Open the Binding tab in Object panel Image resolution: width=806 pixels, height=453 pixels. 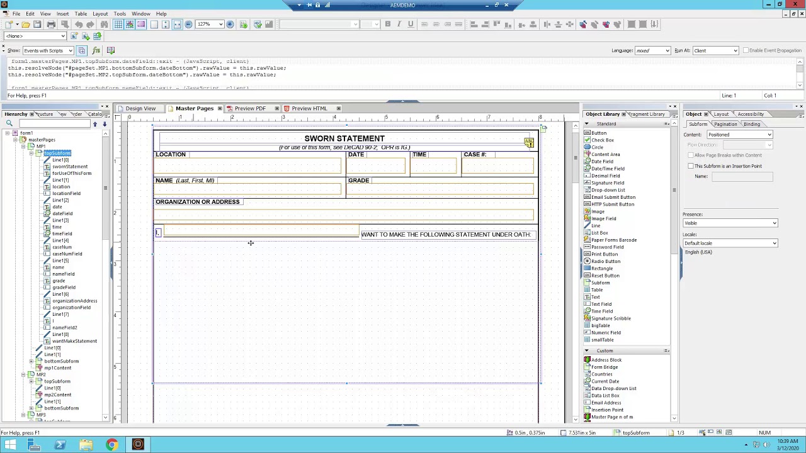(752, 125)
